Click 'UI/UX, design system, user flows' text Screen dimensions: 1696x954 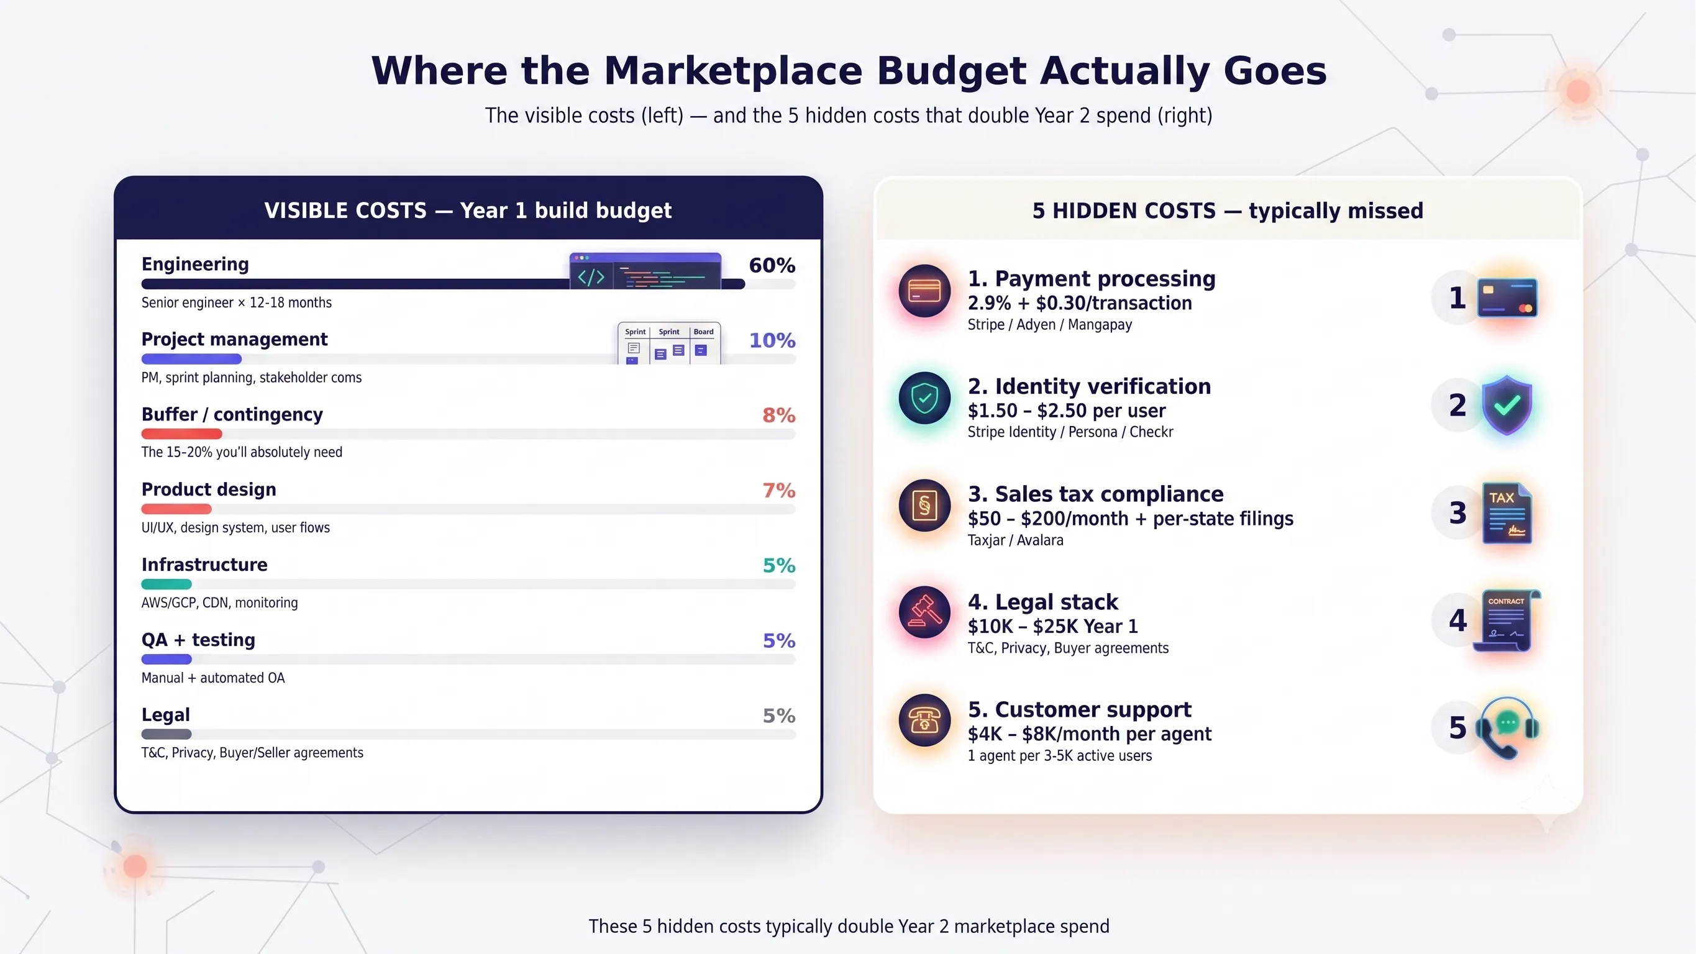pyautogui.click(x=235, y=528)
